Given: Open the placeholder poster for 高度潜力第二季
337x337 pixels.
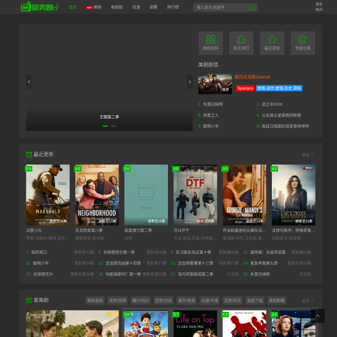Looking at the screenshot, I should point(146,195).
